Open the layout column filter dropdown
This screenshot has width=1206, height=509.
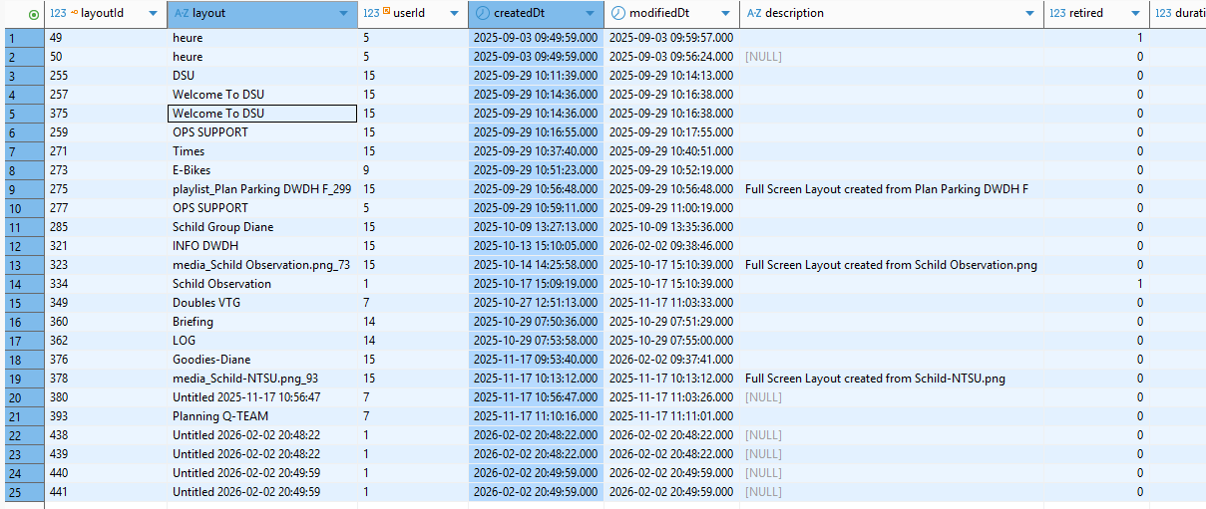coord(344,14)
